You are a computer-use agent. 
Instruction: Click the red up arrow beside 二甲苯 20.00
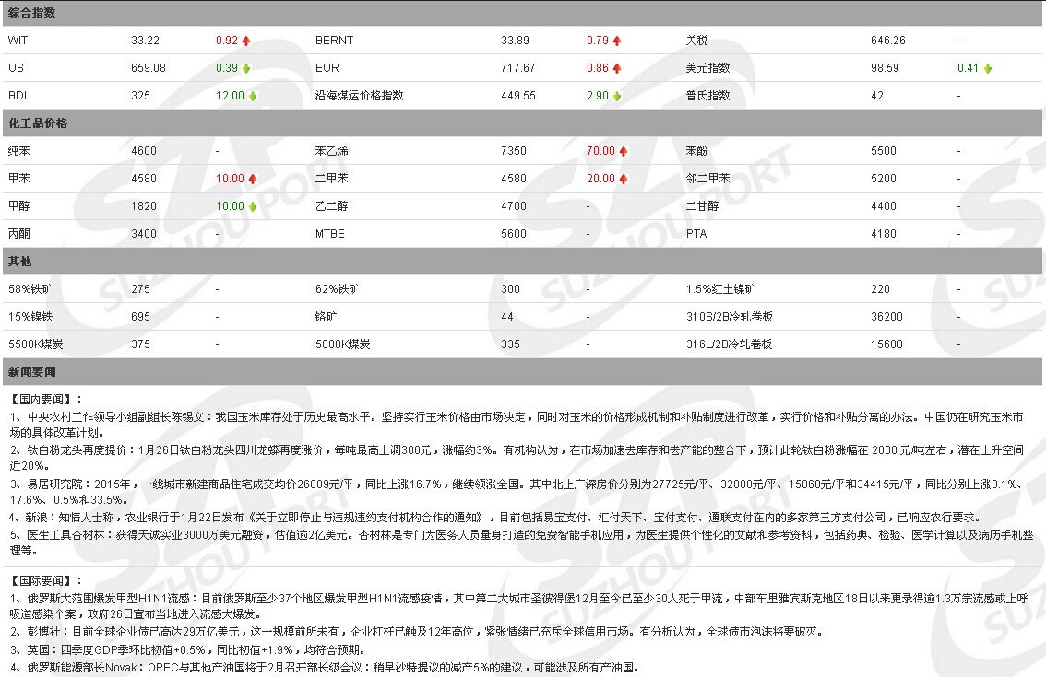[x=624, y=179]
